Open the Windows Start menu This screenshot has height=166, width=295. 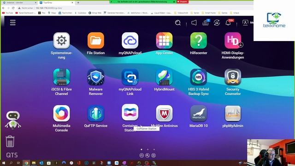tap(3, 163)
